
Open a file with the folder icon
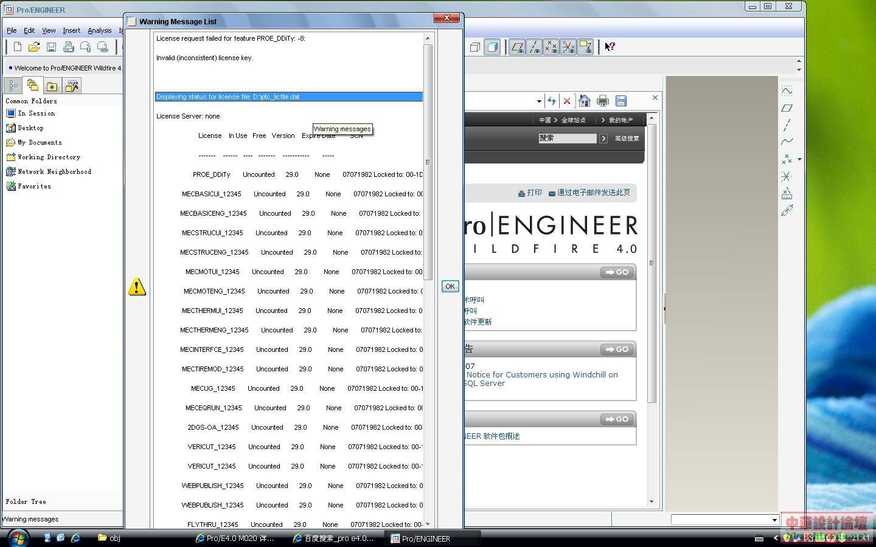[34, 47]
